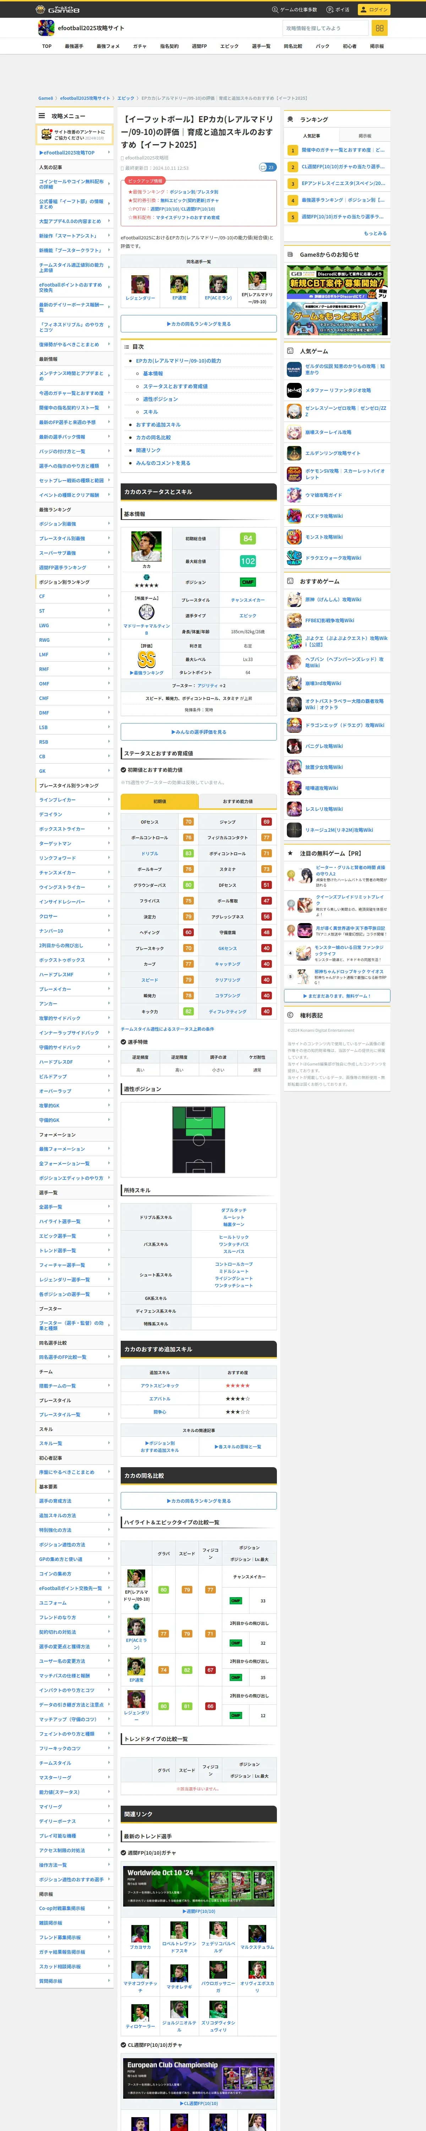Expand the LWG sidebar menu item
426x2131 pixels.
[x=75, y=625]
